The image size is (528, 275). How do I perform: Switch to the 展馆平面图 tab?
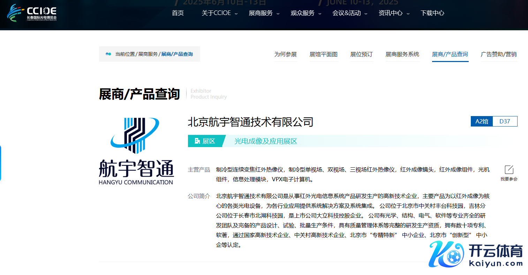(324, 54)
